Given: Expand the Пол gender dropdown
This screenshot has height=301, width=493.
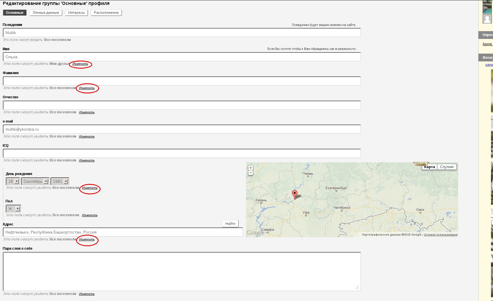Looking at the screenshot, I should click(x=13, y=209).
